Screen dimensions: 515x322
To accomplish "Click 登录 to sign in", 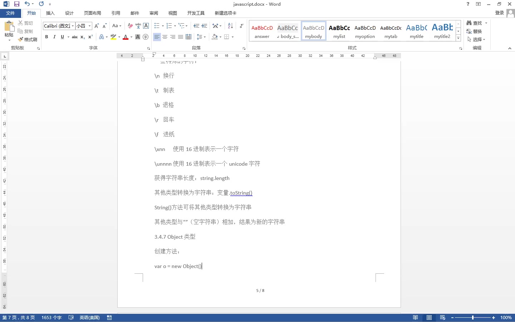I will [x=500, y=13].
